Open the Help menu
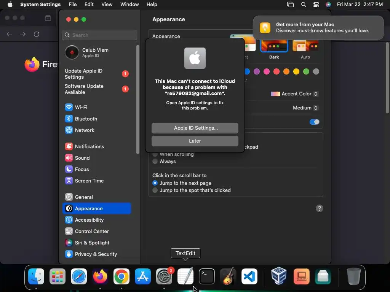This screenshot has width=390, height=292. (152, 5)
